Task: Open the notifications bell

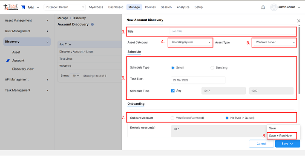Action: pos(263,7)
